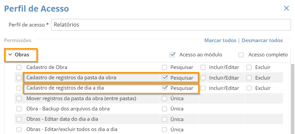Check Única for Mover registros da pasta
The height and width of the screenshot is (134, 295).
click(164, 99)
